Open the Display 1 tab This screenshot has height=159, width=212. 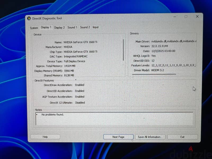click(x=46, y=28)
